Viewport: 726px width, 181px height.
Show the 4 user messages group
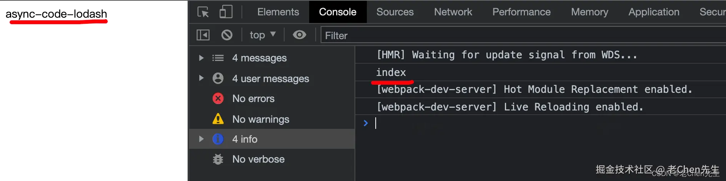[x=270, y=79]
